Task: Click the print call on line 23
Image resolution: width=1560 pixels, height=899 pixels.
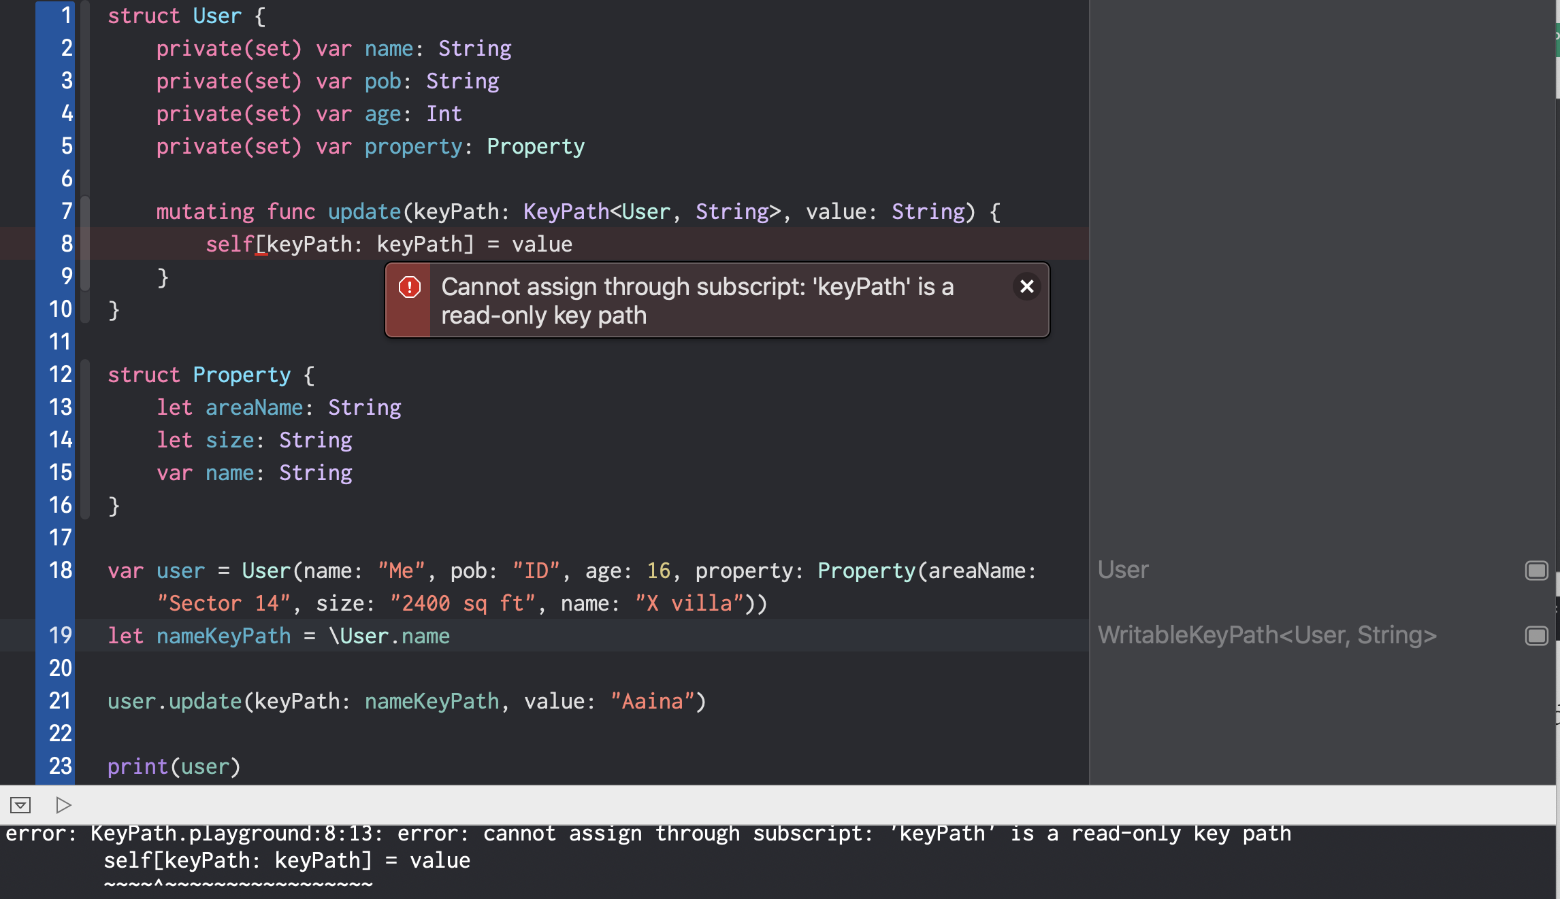Action: click(137, 766)
